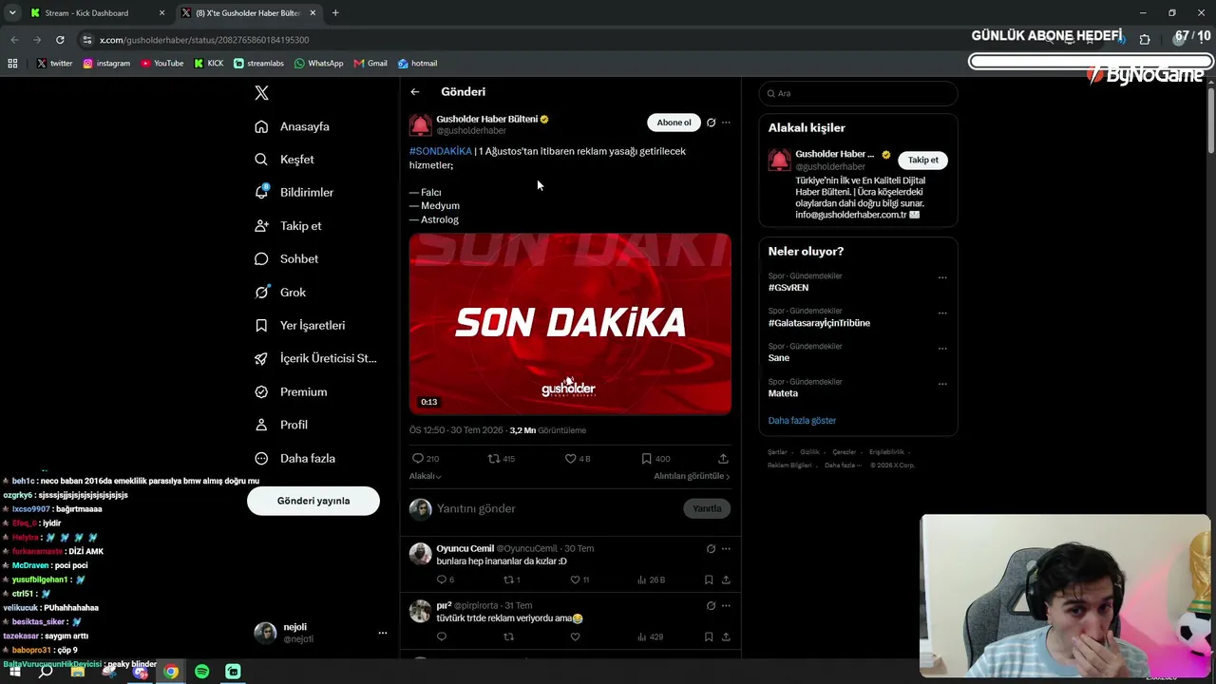This screenshot has height=684, width=1216.
Task: Open options for Sane trend
Action: pyautogui.click(x=942, y=349)
